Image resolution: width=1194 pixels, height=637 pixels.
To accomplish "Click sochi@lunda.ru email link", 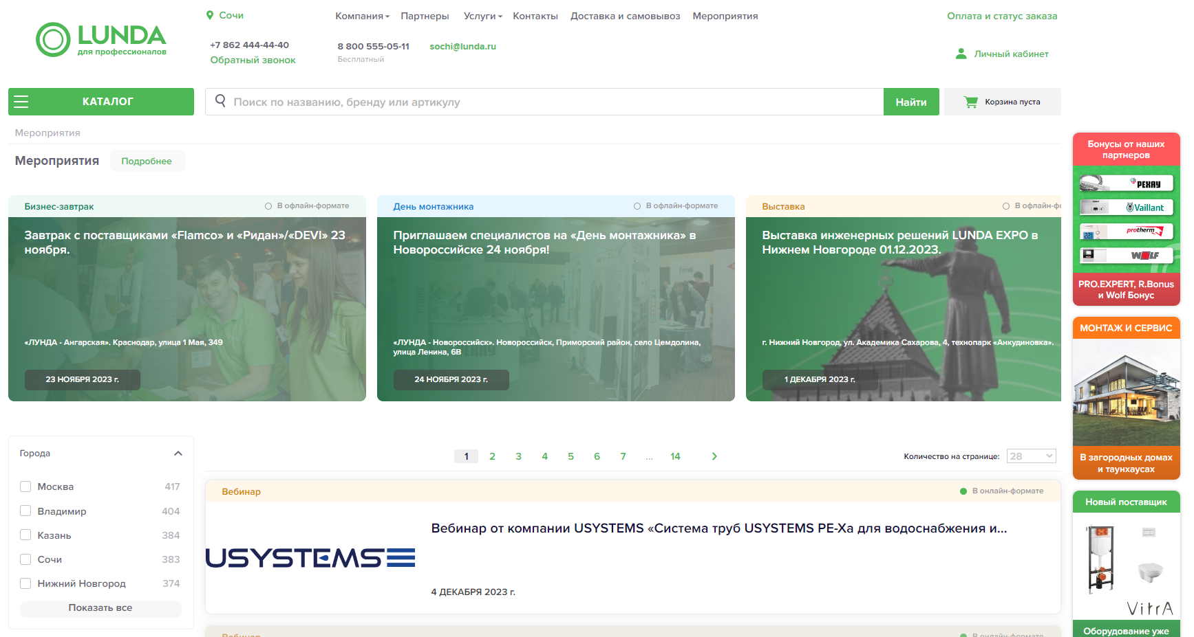I will tap(462, 46).
